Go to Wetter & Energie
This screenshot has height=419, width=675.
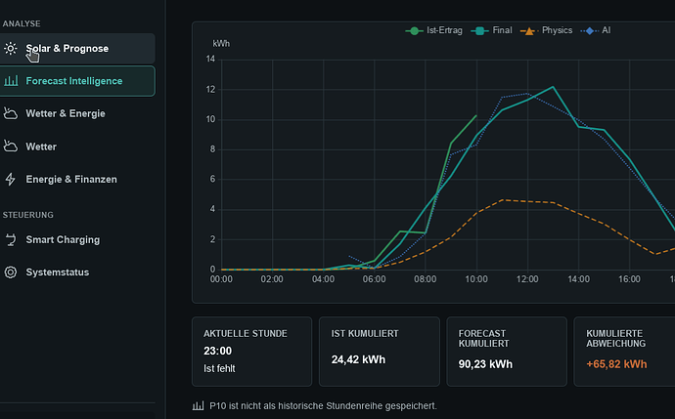coord(66,113)
